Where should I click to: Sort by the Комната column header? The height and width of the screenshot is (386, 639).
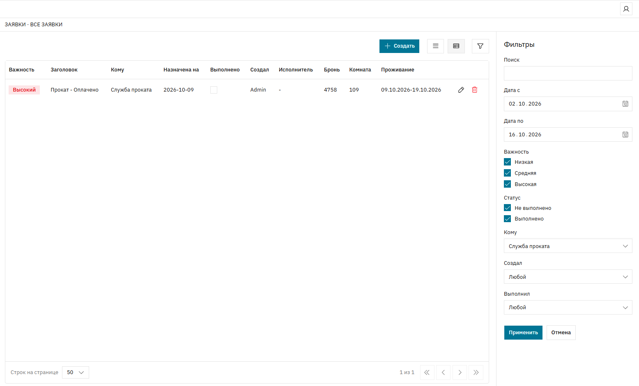pos(360,70)
